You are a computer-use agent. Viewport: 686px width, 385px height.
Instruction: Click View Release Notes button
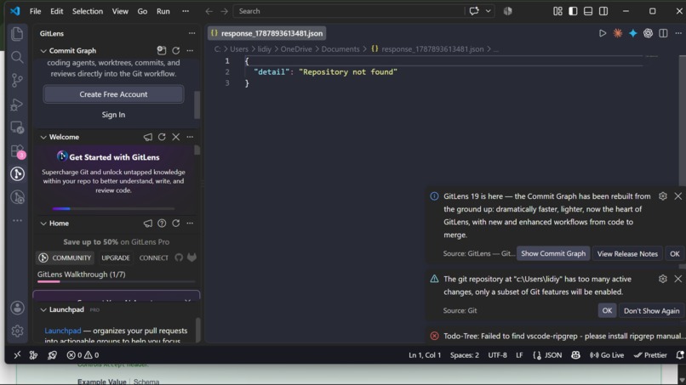tap(627, 253)
